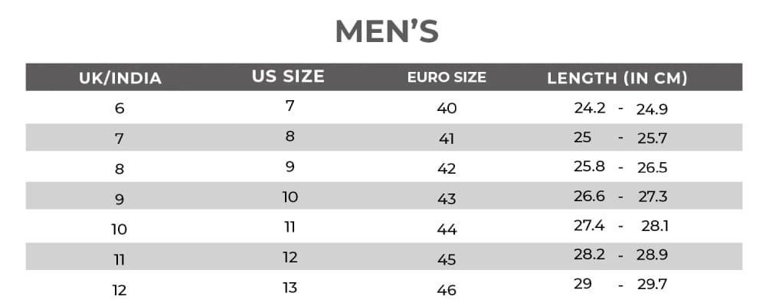Click the US SIZE column header
This screenshot has height=306, width=766.
pyautogui.click(x=288, y=76)
